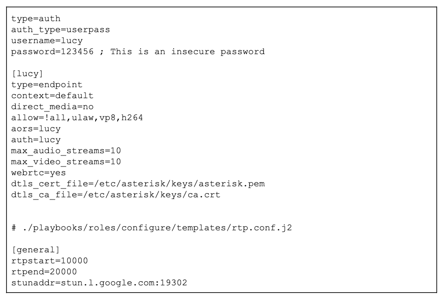The width and height of the screenshot is (444, 300).
Task: Click the password=123456 text
Action: pyautogui.click(x=52, y=52)
